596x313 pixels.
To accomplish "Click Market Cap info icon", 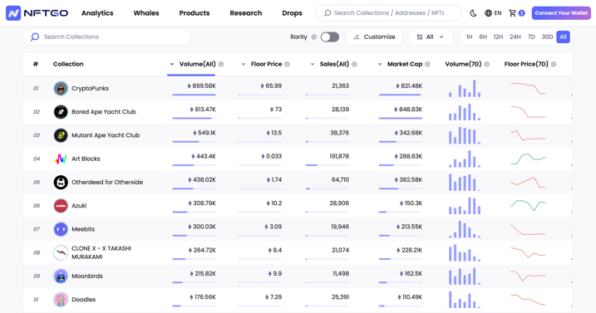I will point(427,64).
